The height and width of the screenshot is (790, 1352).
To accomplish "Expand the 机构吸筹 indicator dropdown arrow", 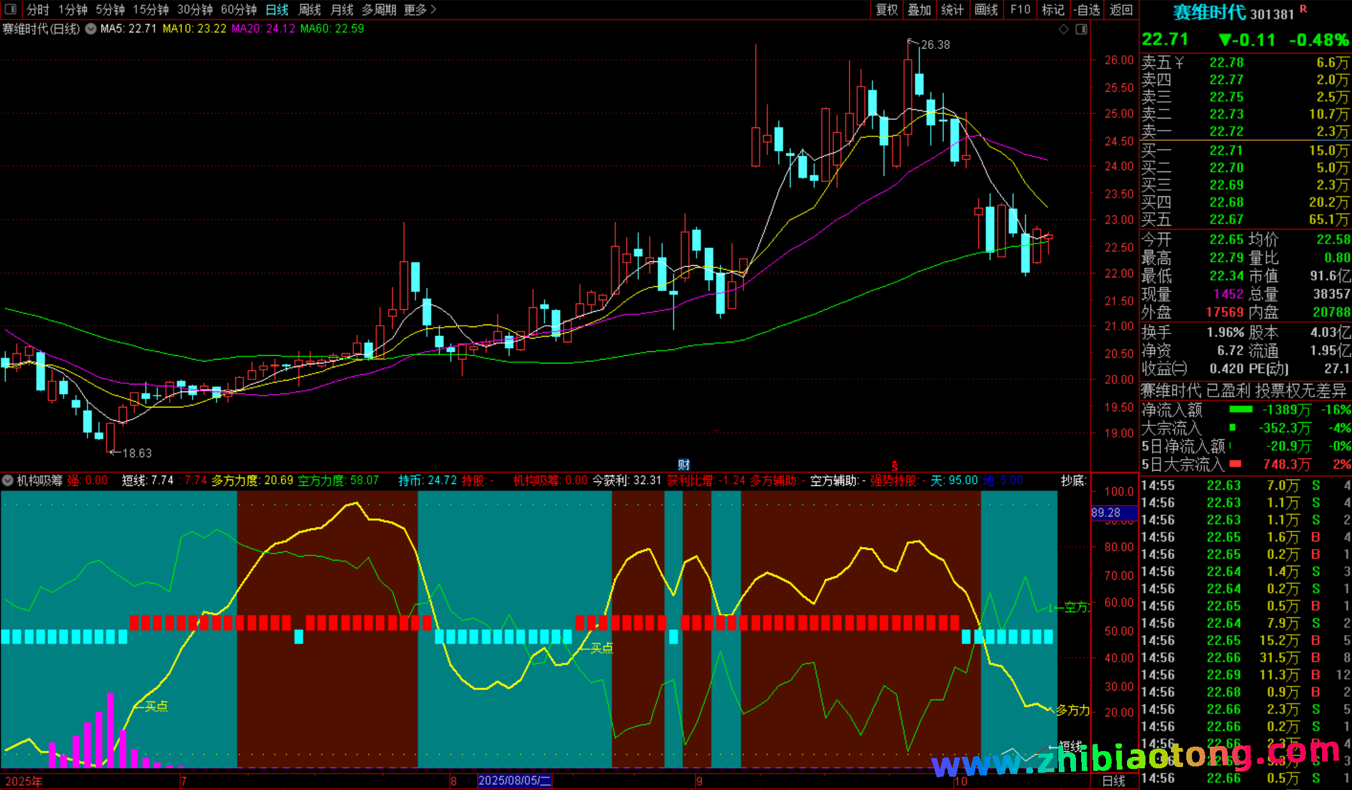I will coord(8,480).
